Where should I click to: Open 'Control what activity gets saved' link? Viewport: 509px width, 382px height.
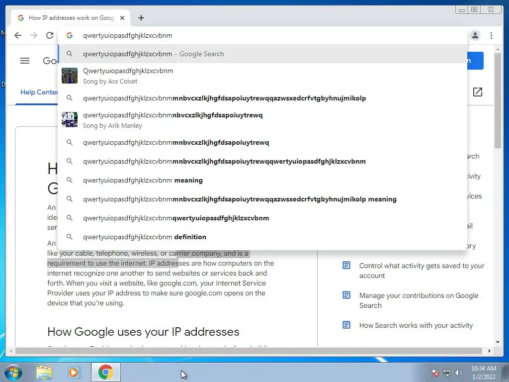[422, 271]
